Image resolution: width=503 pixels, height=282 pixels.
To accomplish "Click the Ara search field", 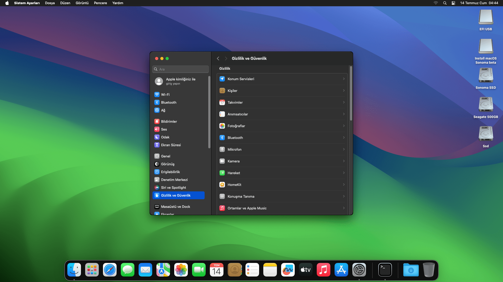I will (x=181, y=69).
